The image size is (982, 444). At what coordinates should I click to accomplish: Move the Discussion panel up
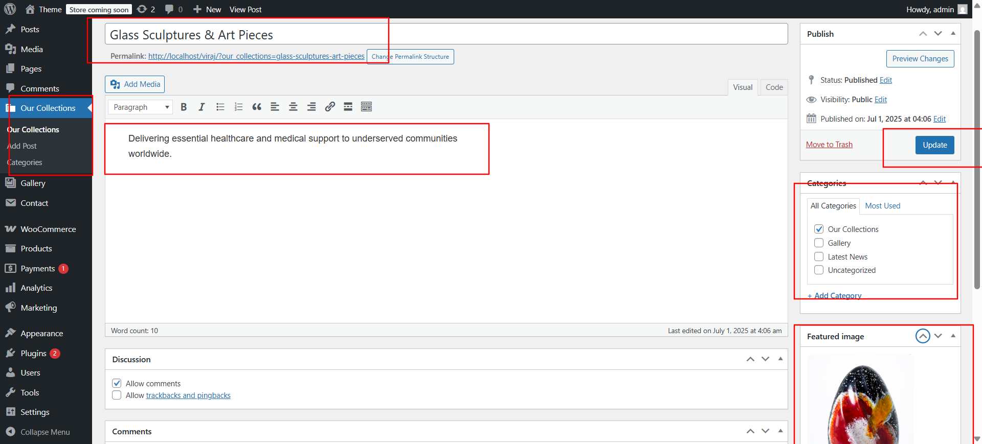point(750,359)
